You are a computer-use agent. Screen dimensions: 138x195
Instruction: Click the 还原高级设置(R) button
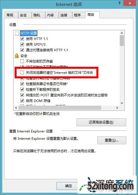tap(101, 122)
